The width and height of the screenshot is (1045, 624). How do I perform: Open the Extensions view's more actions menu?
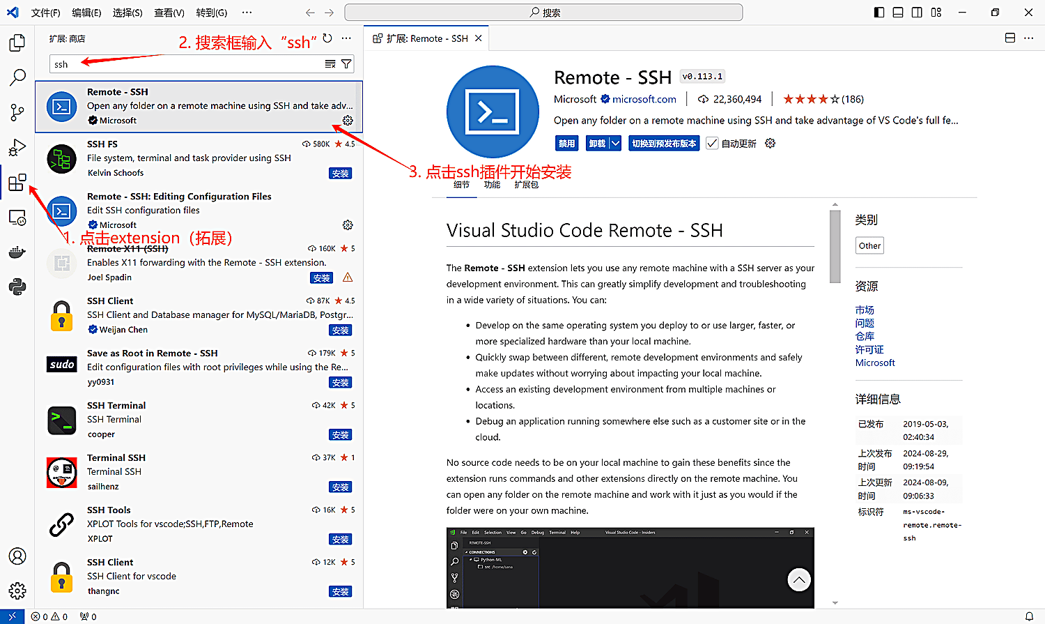coord(347,38)
